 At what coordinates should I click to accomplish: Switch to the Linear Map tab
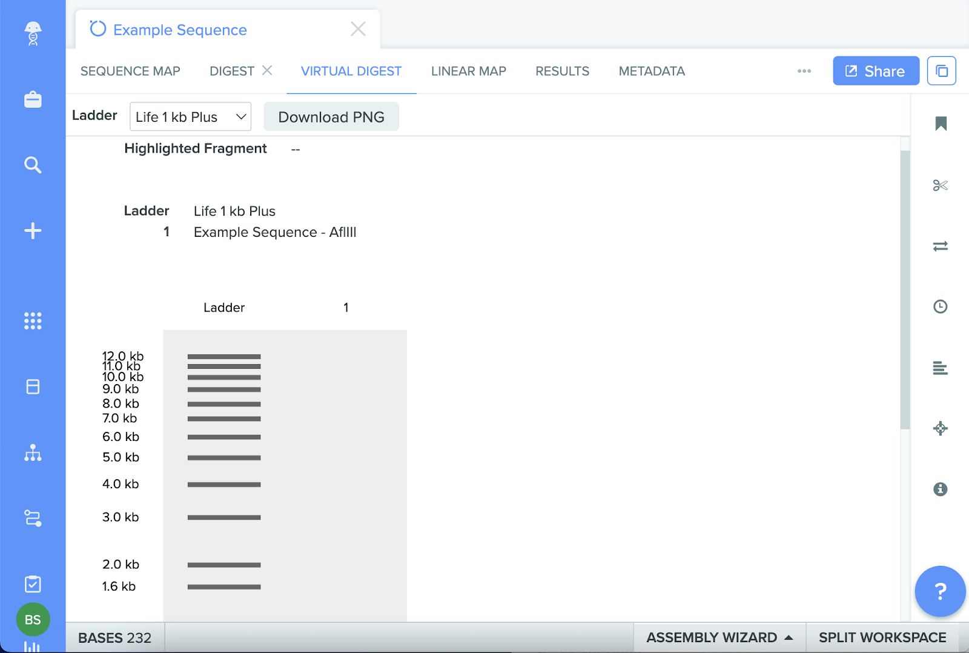(468, 71)
